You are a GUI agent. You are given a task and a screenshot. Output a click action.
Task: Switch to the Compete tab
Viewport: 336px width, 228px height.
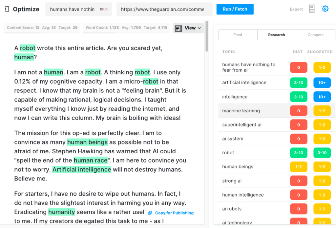coord(315,35)
